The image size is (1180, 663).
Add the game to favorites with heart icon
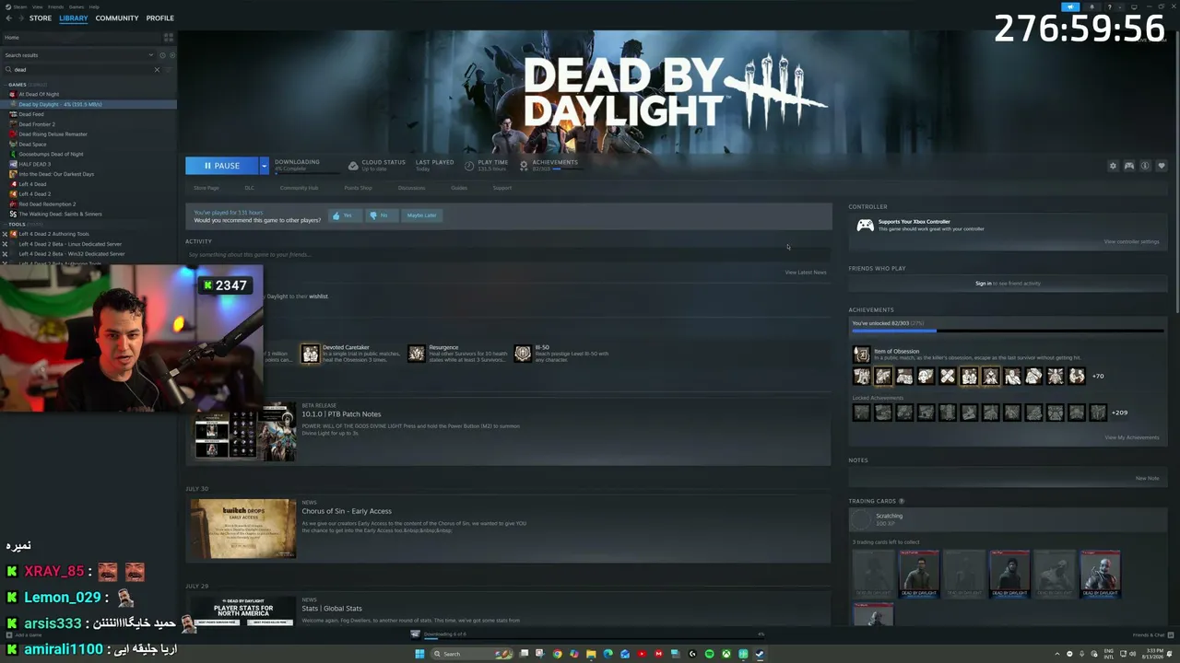pos(1161,166)
